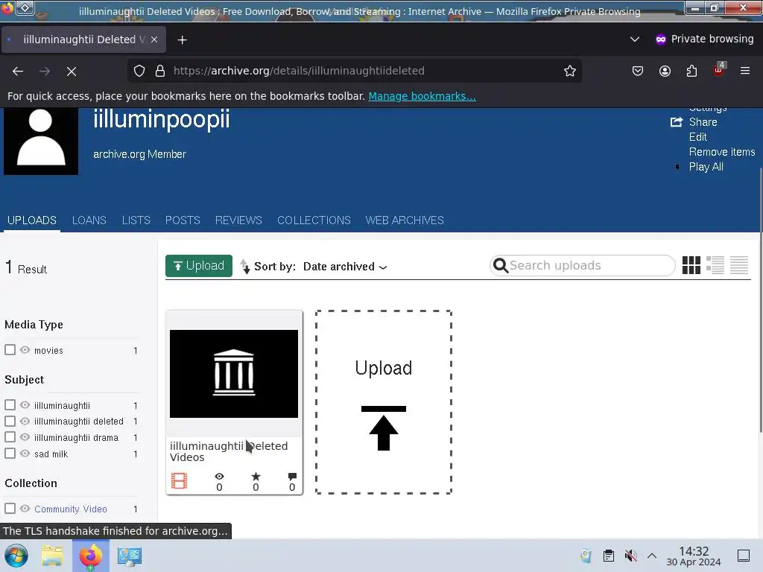
Task: Open the Extensions puzzle icon
Action: 691,71
